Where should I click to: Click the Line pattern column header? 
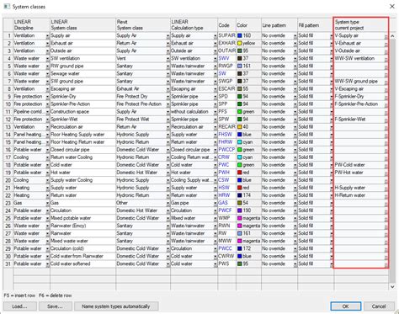point(279,25)
